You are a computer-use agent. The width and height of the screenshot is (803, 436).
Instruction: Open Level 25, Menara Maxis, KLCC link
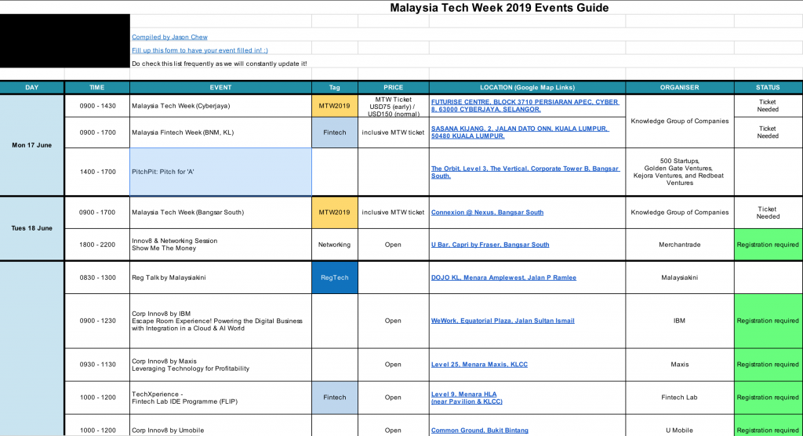pos(479,365)
